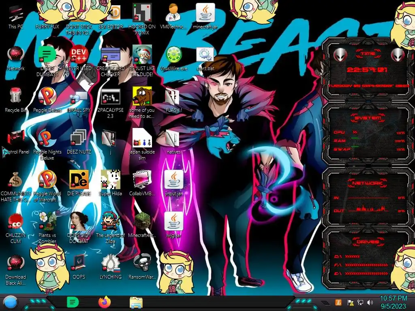Click the SWAP meter row in System widget
The image size is (415, 311).
pyautogui.click(x=369, y=149)
